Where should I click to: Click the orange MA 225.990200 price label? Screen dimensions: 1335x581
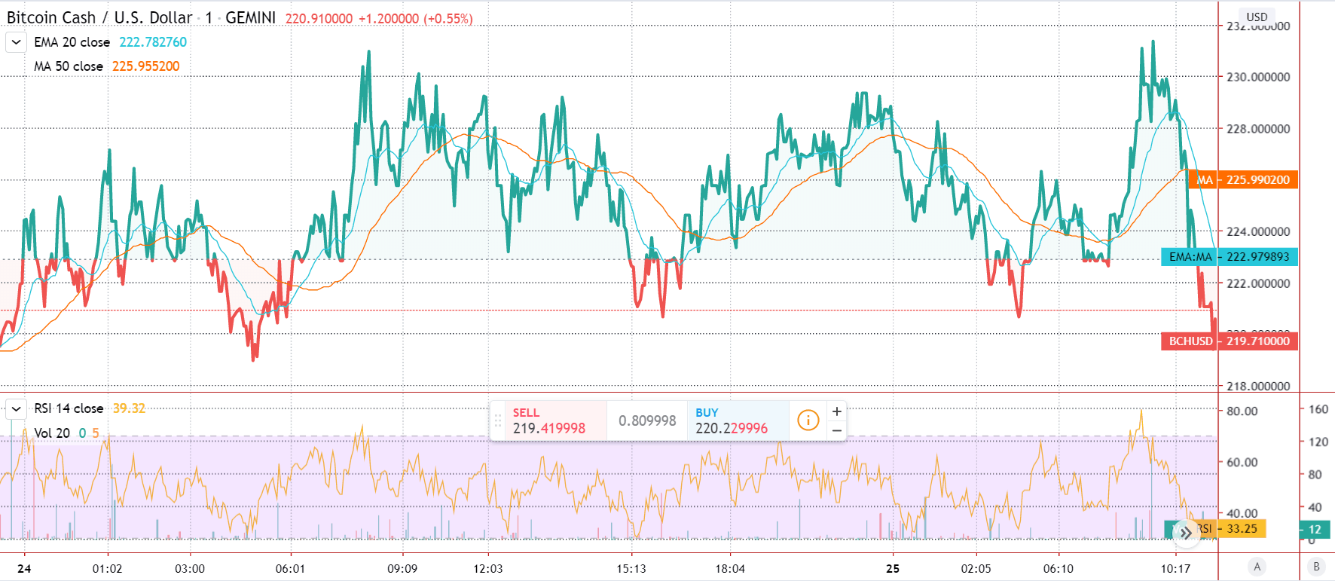[x=1243, y=180]
